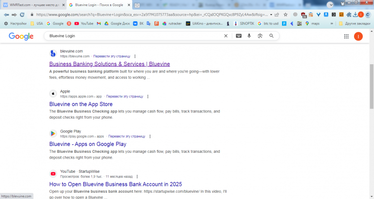
Task: Open the blue P bookmark icon
Action: (x=284, y=23)
